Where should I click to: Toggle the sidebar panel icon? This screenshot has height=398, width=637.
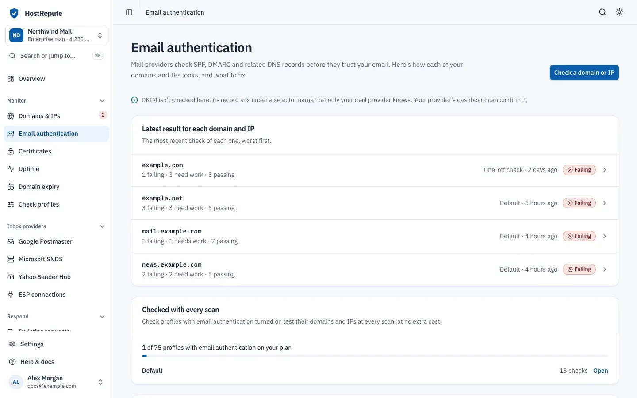point(129,12)
